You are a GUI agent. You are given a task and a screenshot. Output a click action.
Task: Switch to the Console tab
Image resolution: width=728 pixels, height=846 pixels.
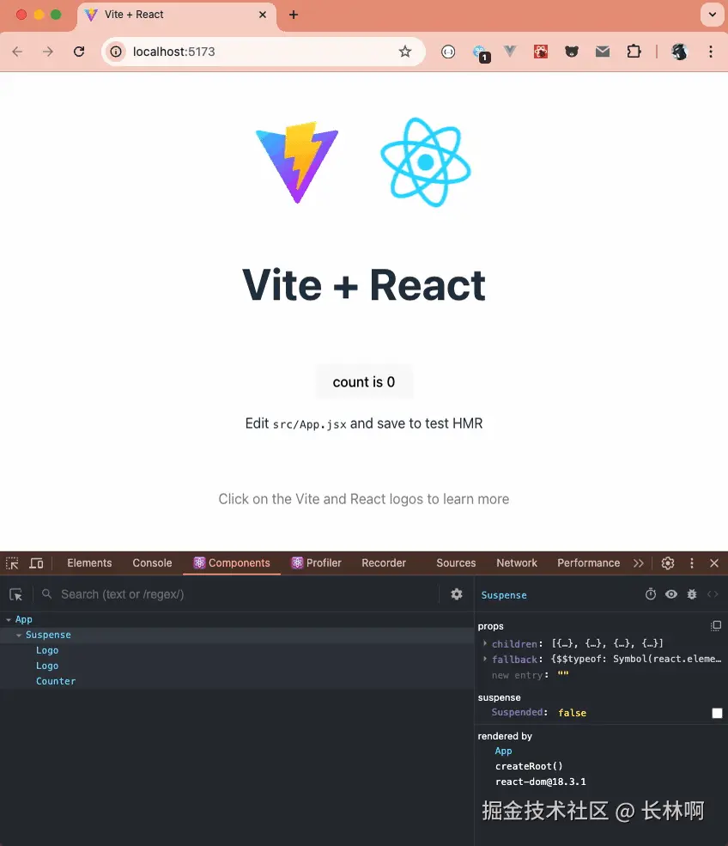click(x=152, y=563)
